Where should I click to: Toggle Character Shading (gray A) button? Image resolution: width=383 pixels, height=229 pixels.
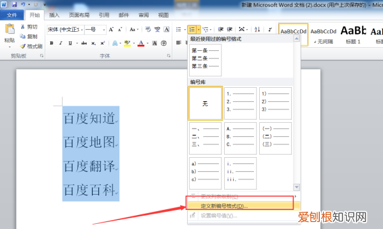(154, 43)
